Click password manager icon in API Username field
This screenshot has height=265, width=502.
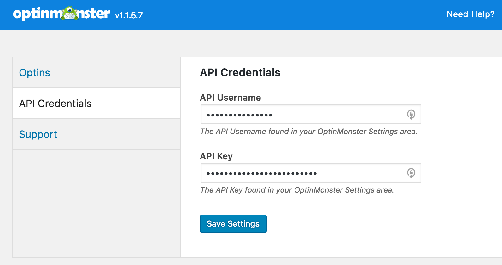point(411,114)
